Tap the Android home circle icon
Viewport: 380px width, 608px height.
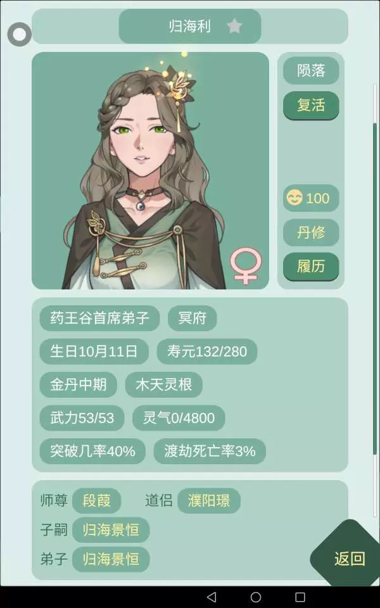[256, 597]
